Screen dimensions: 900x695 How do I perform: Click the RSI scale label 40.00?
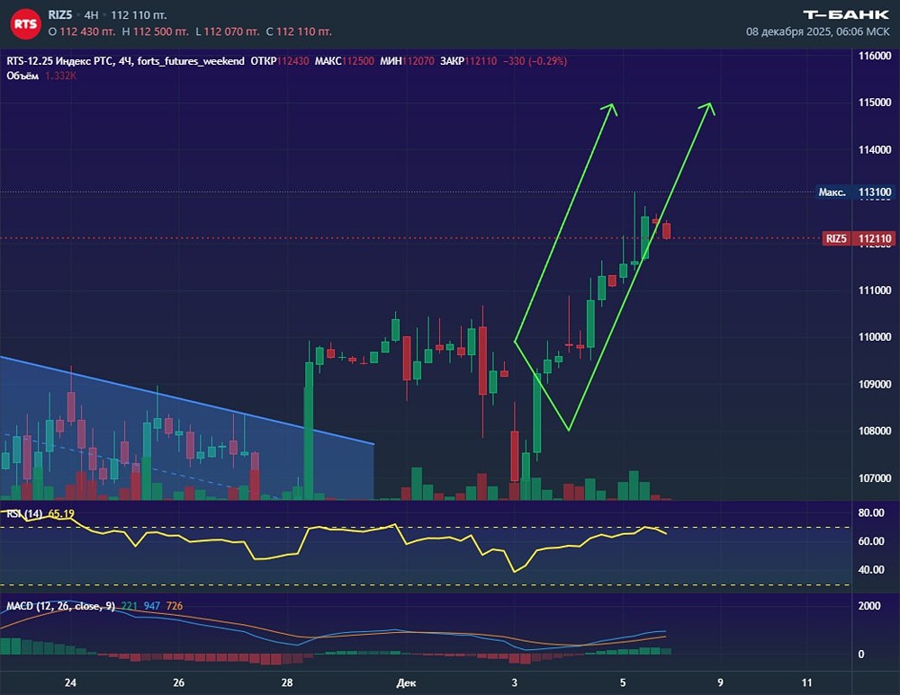coord(870,569)
